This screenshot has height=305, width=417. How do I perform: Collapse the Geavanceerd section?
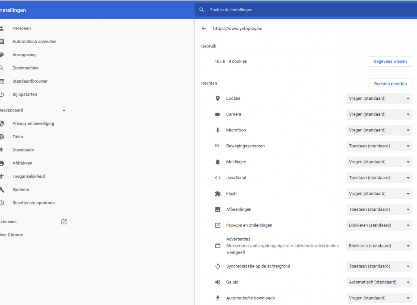[x=64, y=110]
